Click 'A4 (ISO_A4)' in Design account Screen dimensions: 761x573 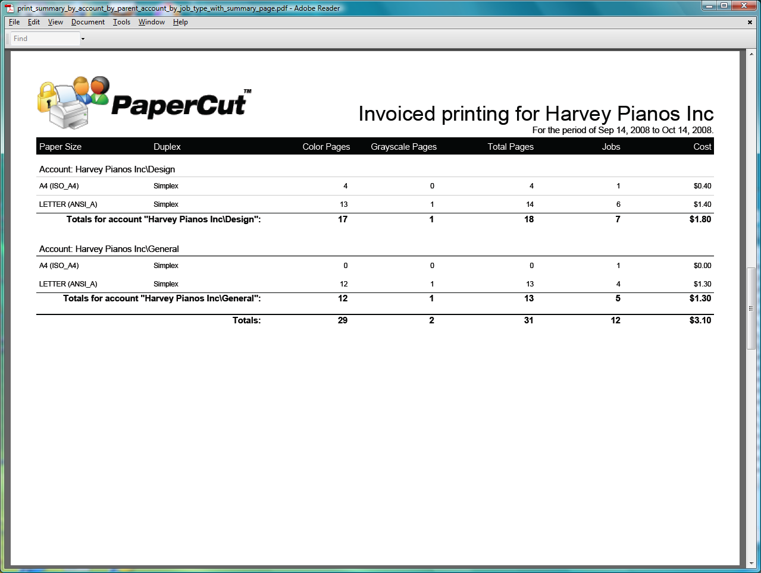coord(59,186)
